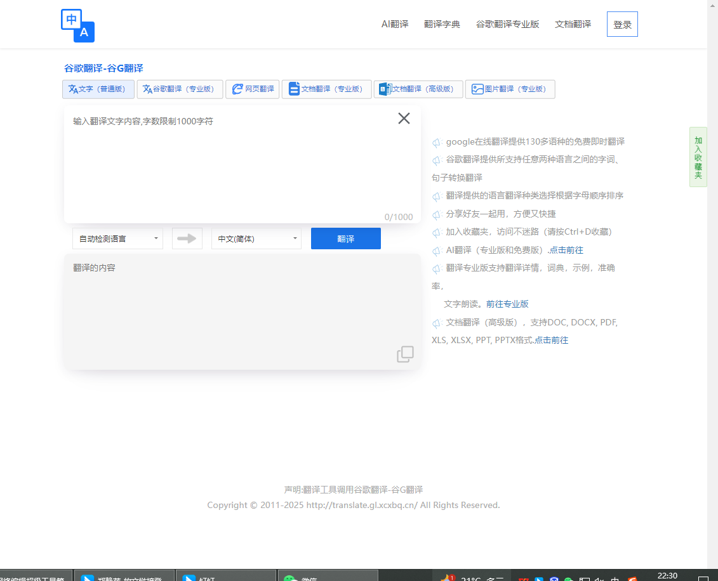The height and width of the screenshot is (581, 718).
Task: Open the 文档翻译（高级版）tab
Action: click(x=418, y=89)
